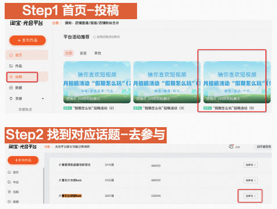This screenshot has height=209, width=277.
Task: Click 去参与 in the first topic row
Action: (250, 165)
